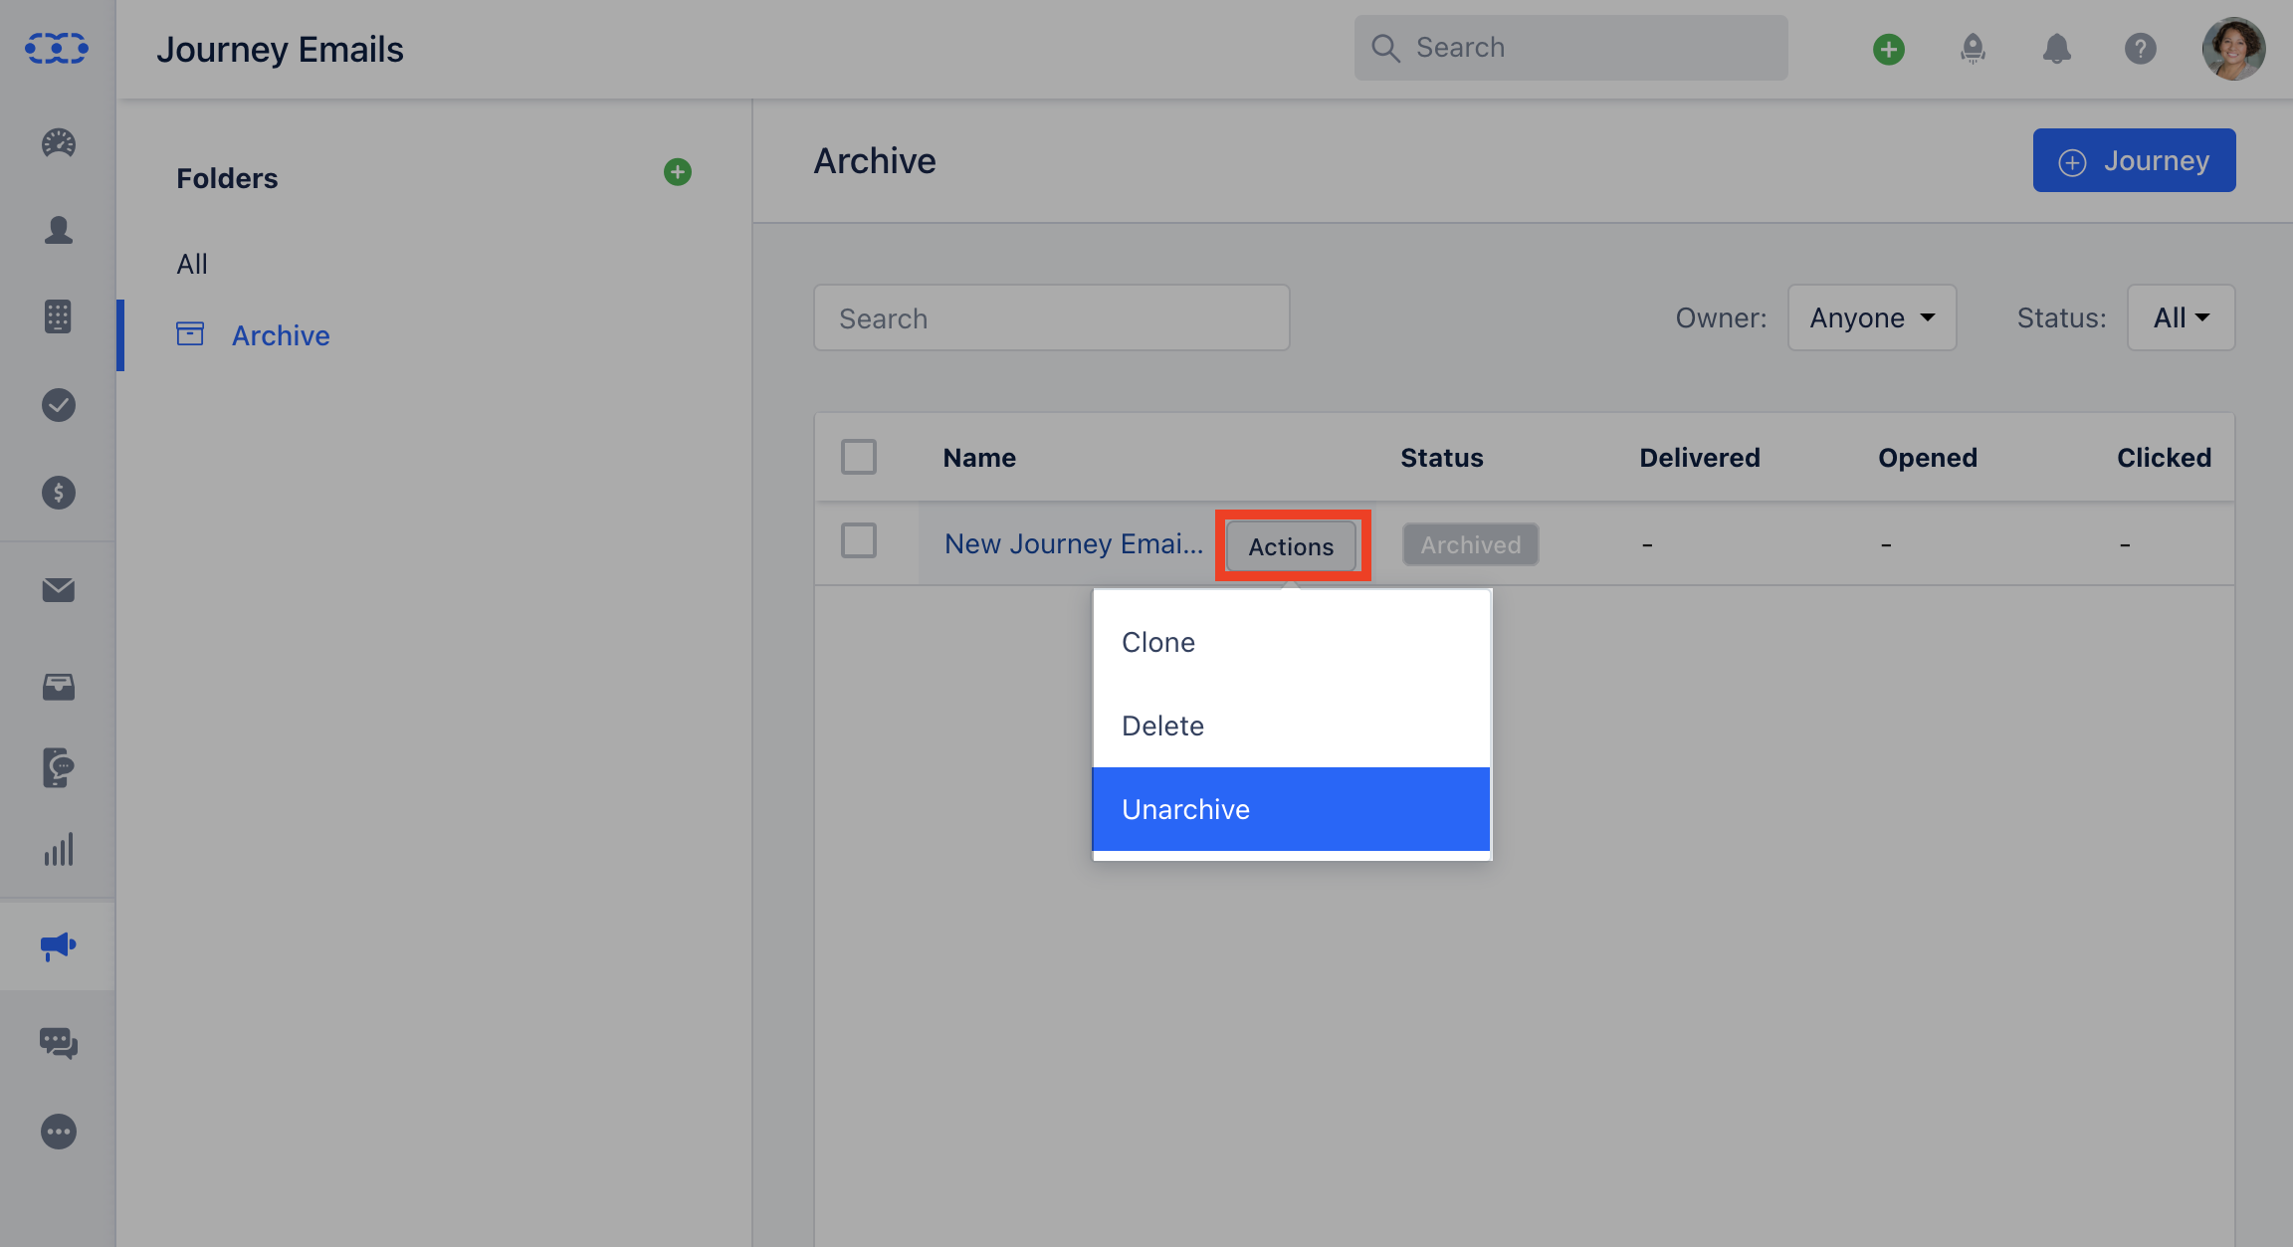The width and height of the screenshot is (2293, 1247).
Task: Check the New Journey Email row checkbox
Action: (x=858, y=541)
